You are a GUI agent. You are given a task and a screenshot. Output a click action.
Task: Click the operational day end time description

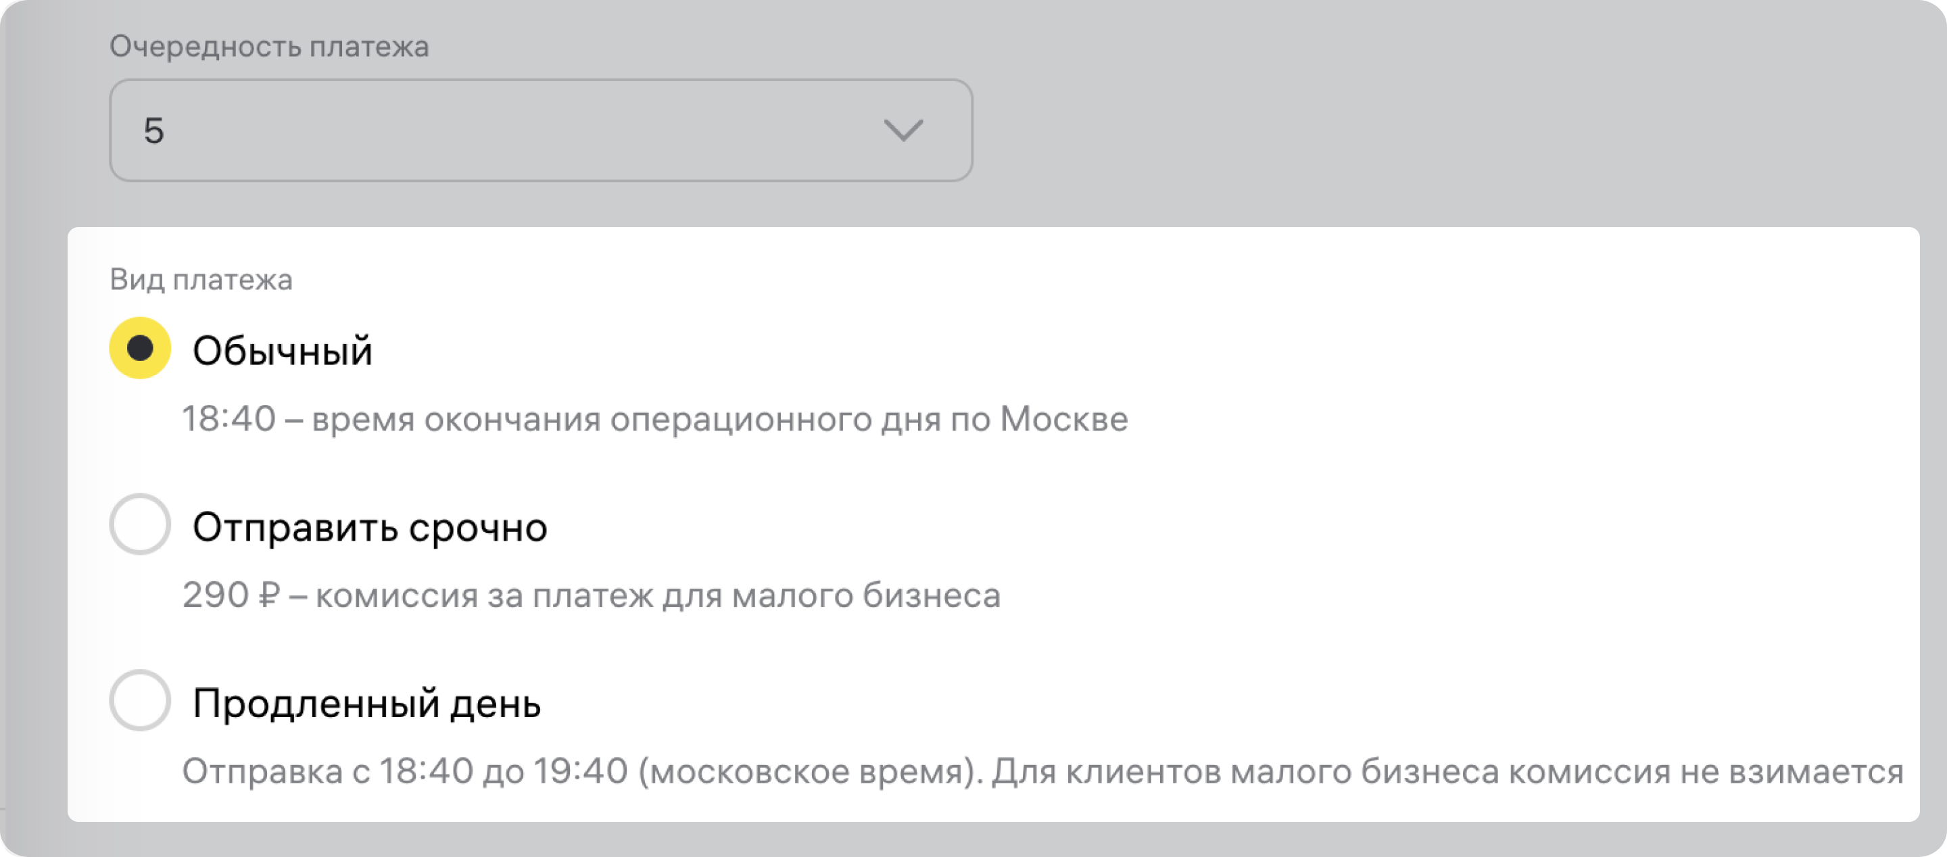pos(654,418)
